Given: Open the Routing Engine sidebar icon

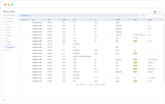Looking at the screenshot, I should (x=5, y=18).
